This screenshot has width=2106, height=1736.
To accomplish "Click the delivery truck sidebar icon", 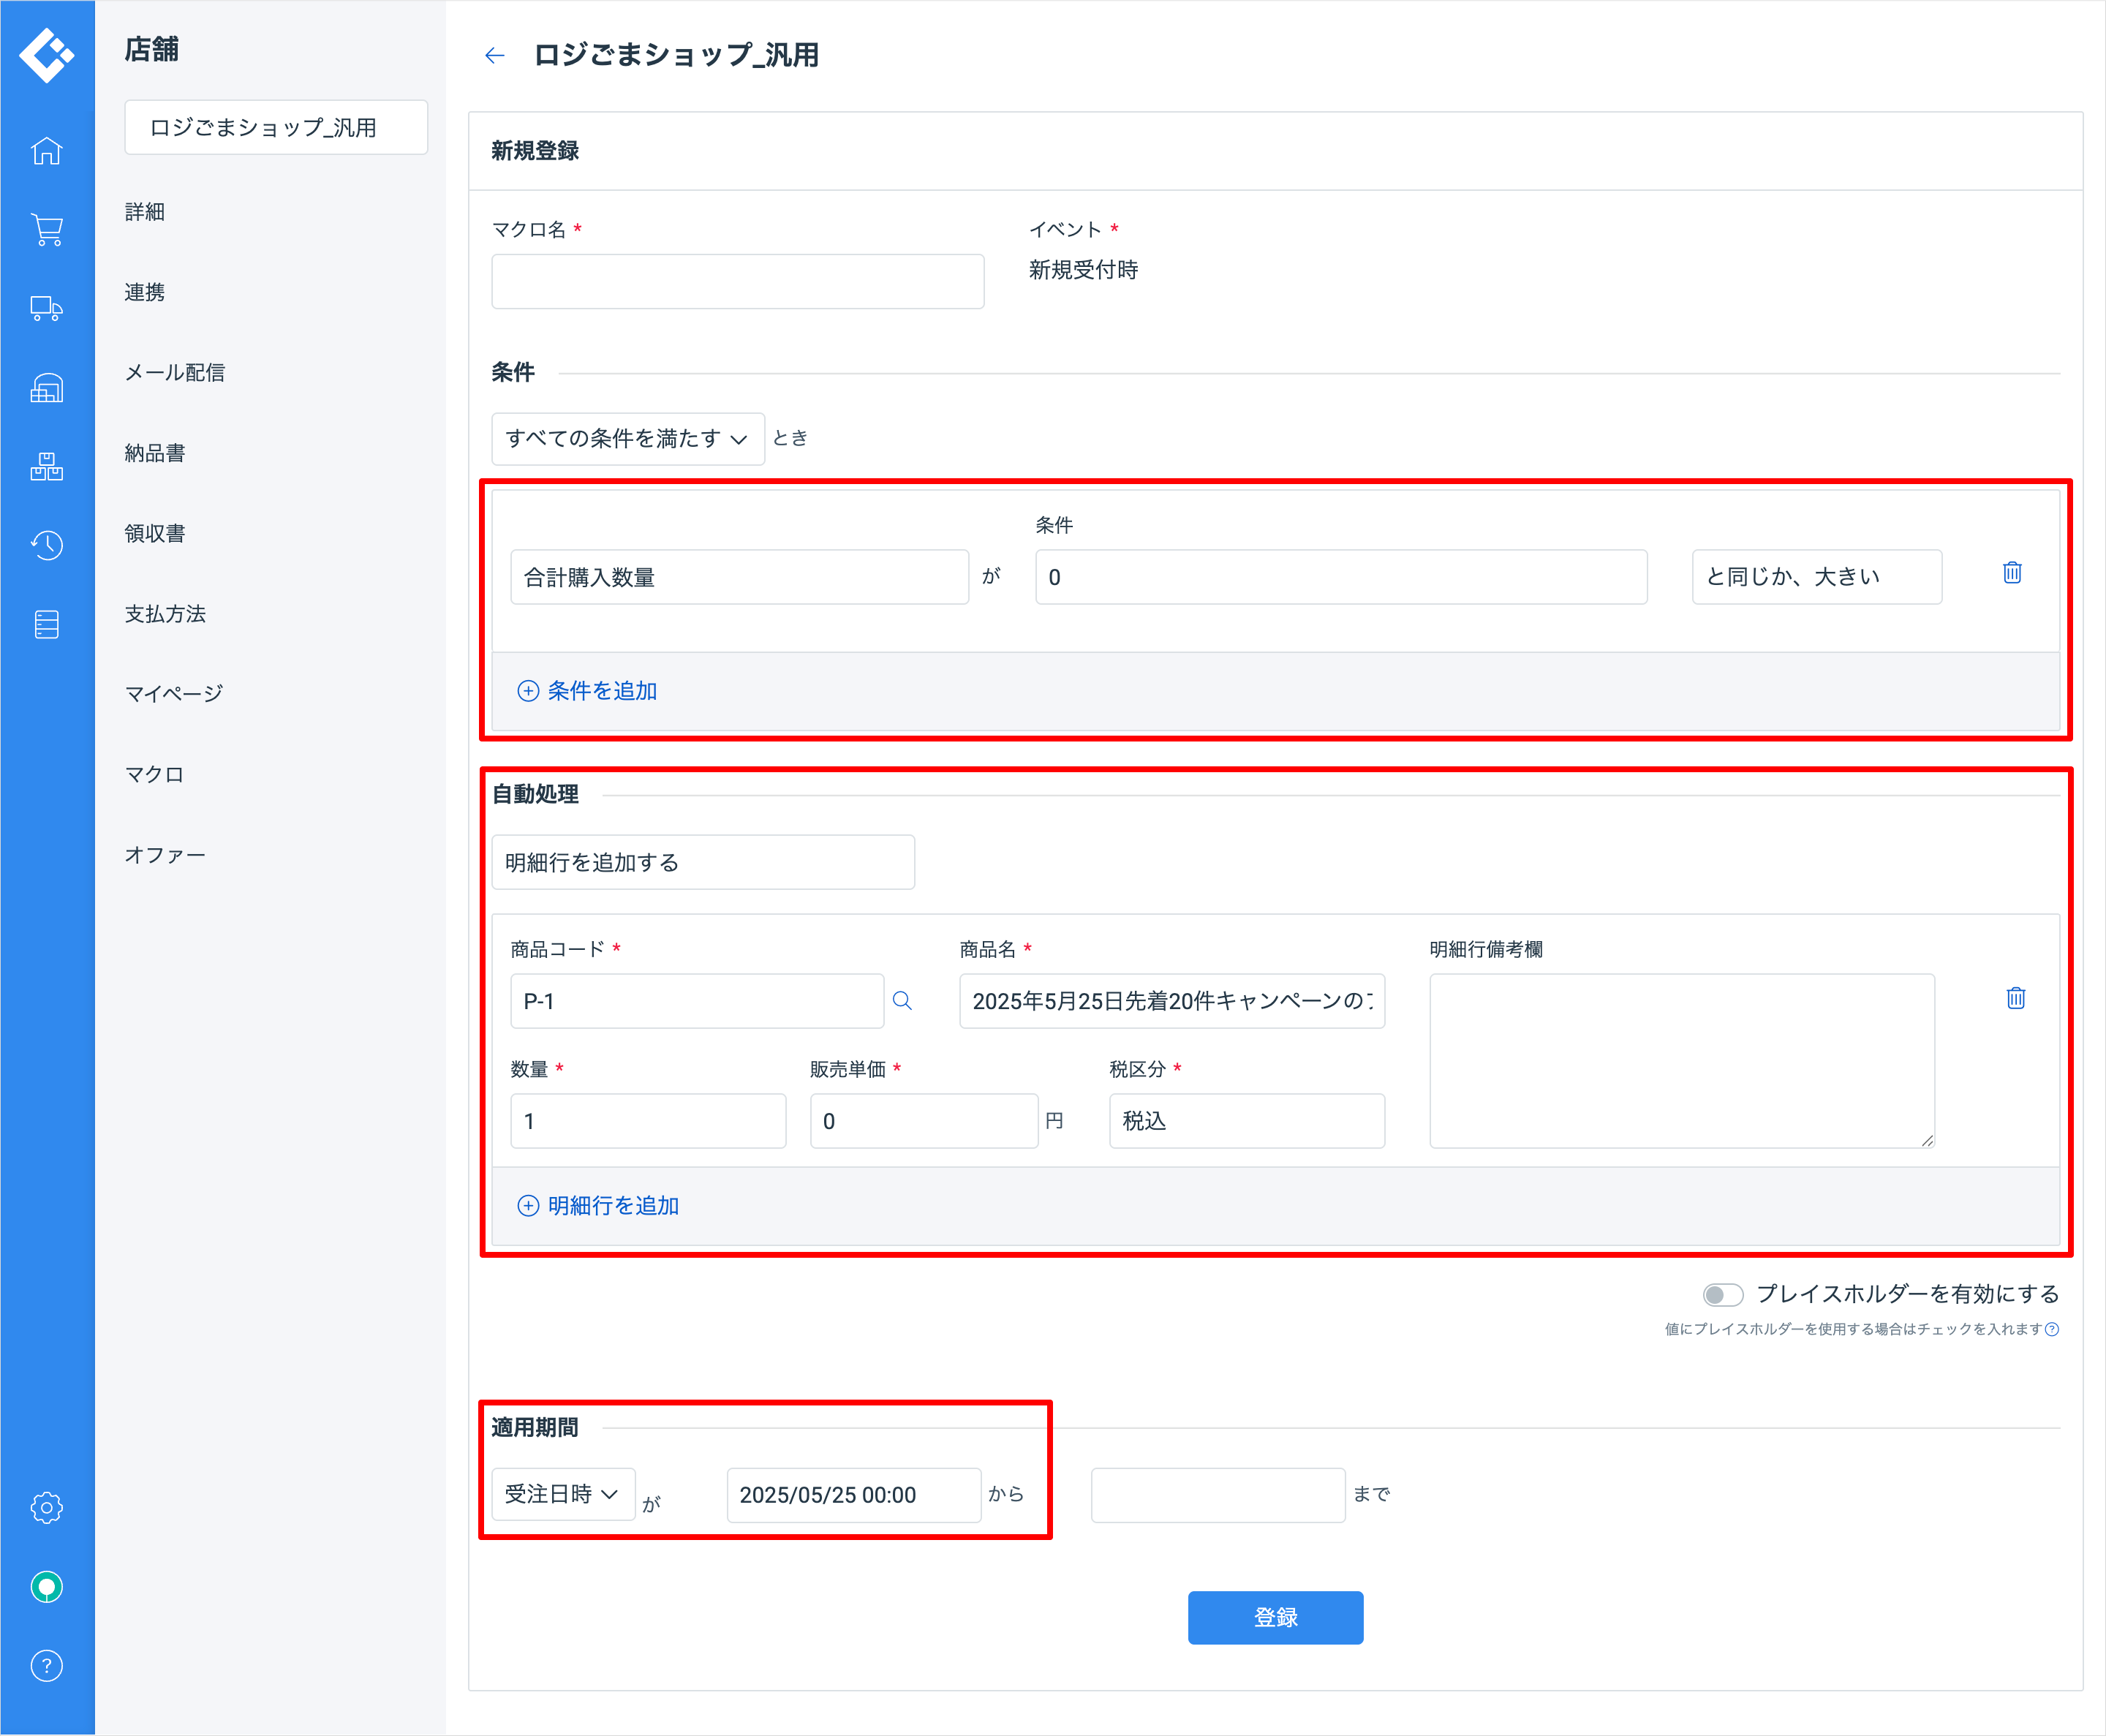I will pos(46,308).
